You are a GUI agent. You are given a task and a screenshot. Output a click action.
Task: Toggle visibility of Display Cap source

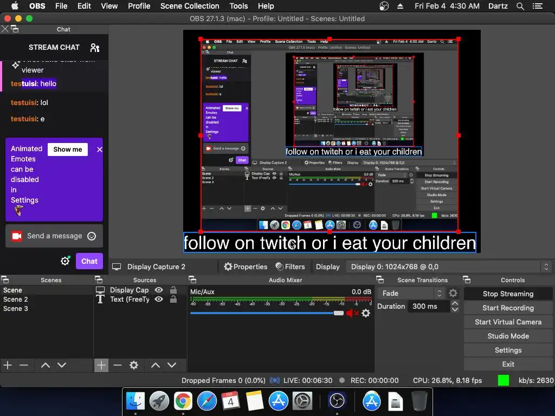159,290
